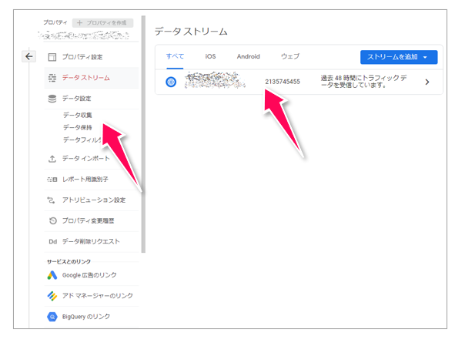Viewport: 465px width, 346px height.
Task: Open プロパティ設定 via its icon
Action: point(52,57)
